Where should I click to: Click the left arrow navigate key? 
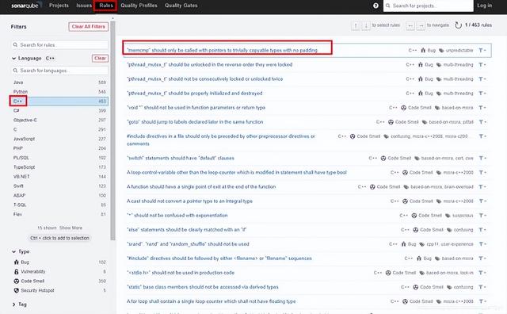(x=410, y=25)
